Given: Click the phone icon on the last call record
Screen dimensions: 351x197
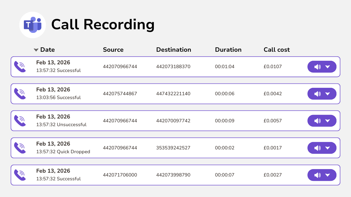Looking at the screenshot, I should click(20, 175).
